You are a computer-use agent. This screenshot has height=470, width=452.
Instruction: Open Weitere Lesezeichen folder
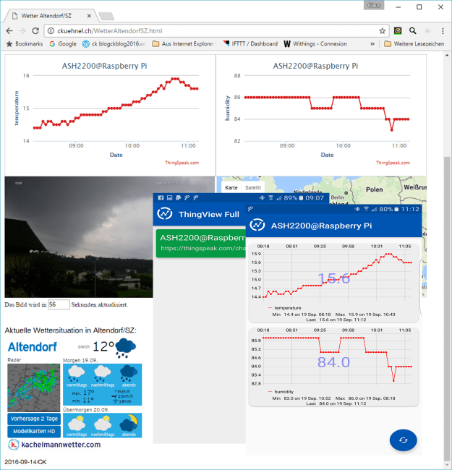pyautogui.click(x=414, y=44)
